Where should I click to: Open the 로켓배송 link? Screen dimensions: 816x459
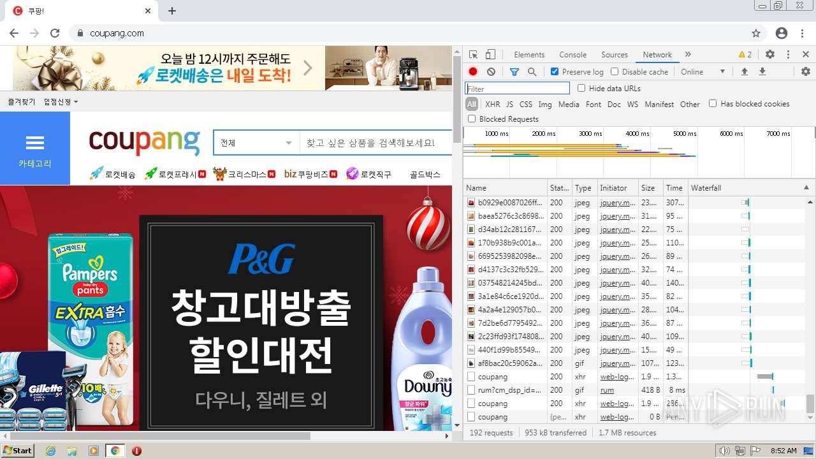113,173
